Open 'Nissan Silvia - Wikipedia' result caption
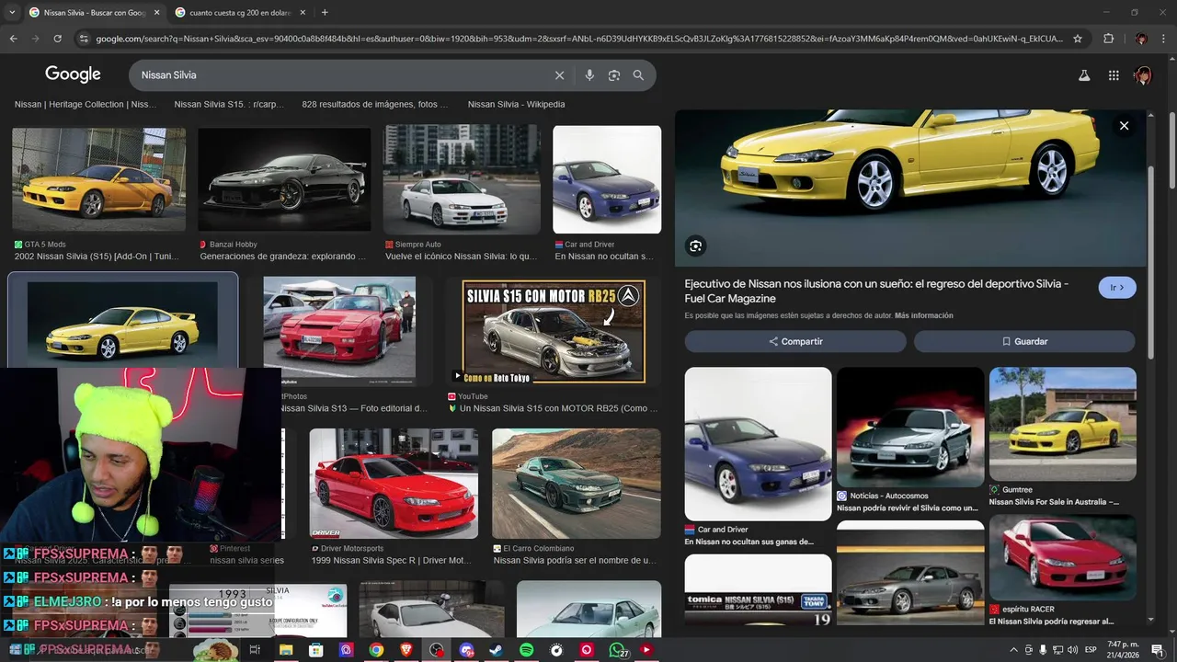 [x=516, y=105]
